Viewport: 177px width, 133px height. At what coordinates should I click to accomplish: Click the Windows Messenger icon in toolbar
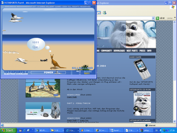click(105, 13)
